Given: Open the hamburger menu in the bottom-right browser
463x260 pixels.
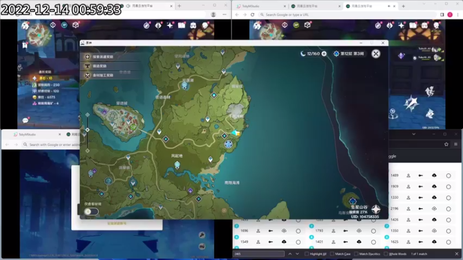Looking at the screenshot, I should tap(455, 144).
